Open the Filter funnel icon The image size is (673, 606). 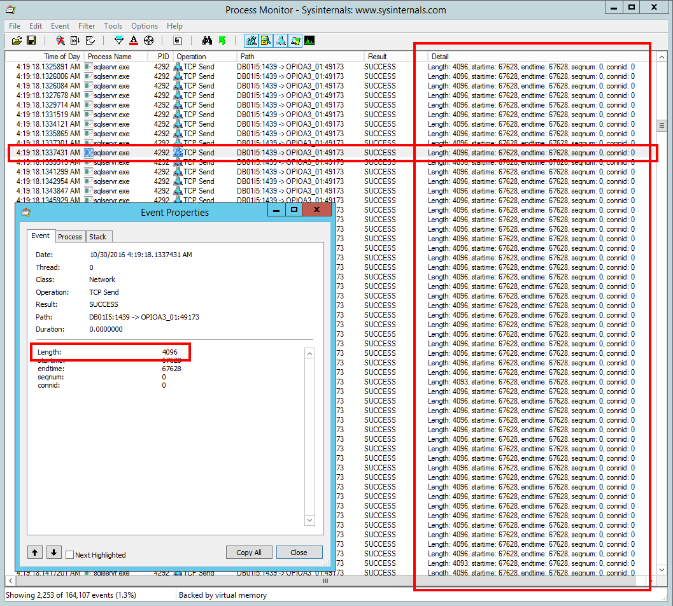(119, 41)
